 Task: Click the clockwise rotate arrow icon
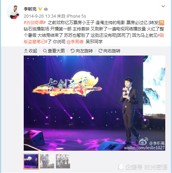pyautogui.click(x=100, y=51)
